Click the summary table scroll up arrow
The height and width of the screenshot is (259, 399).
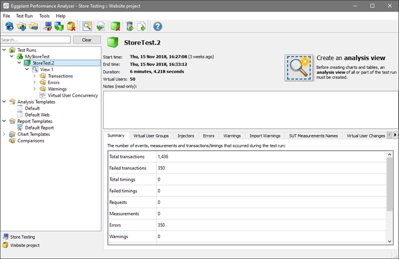tap(389, 154)
